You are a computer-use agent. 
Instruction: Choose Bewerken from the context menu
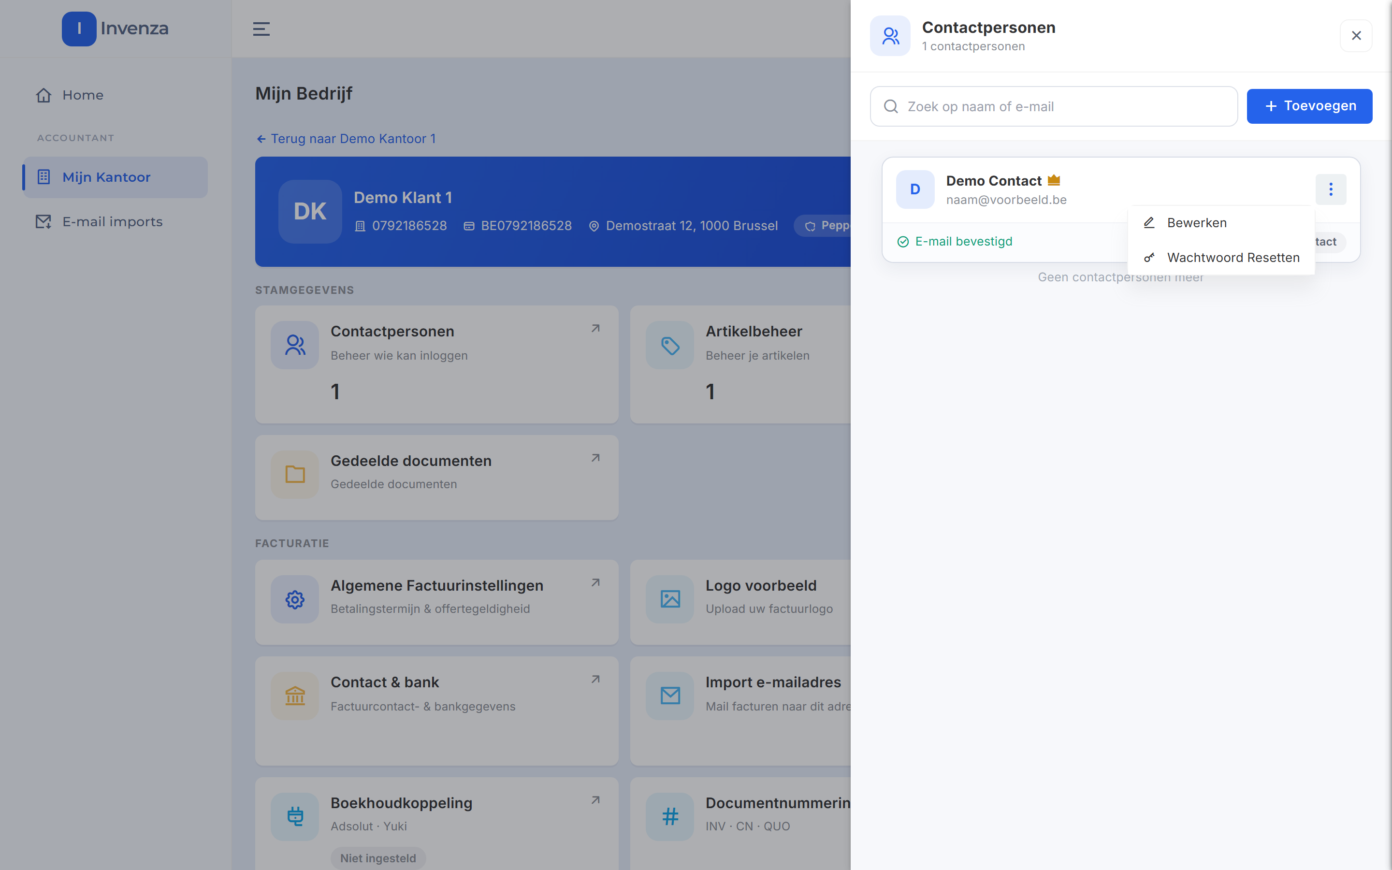1221,223
